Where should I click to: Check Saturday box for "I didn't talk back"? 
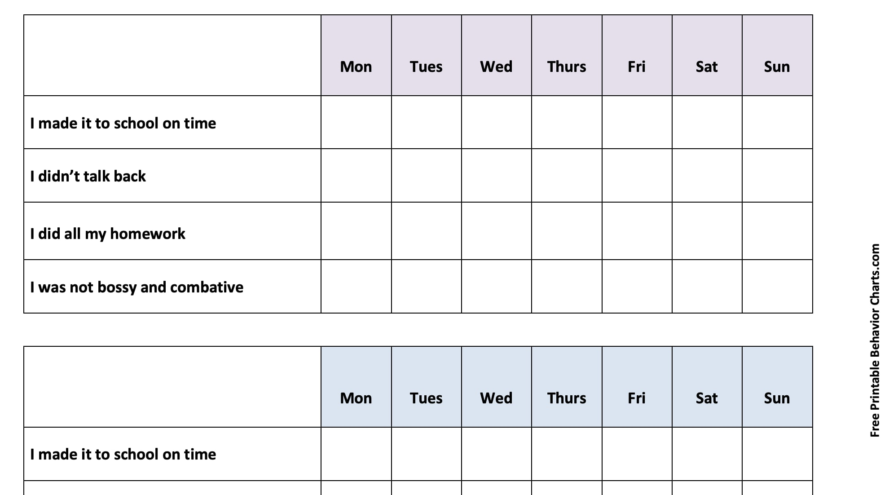707,176
